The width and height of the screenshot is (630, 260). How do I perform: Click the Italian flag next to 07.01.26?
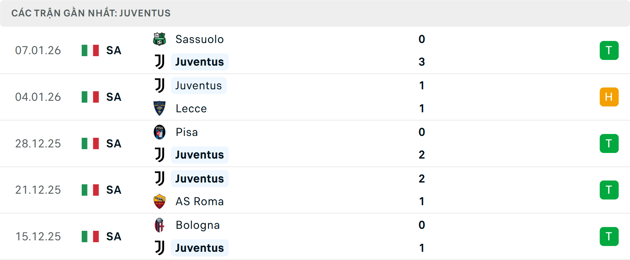pos(90,50)
